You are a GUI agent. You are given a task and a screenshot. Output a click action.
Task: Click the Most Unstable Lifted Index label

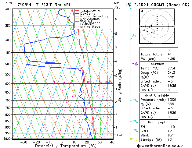[x=150, y=108]
